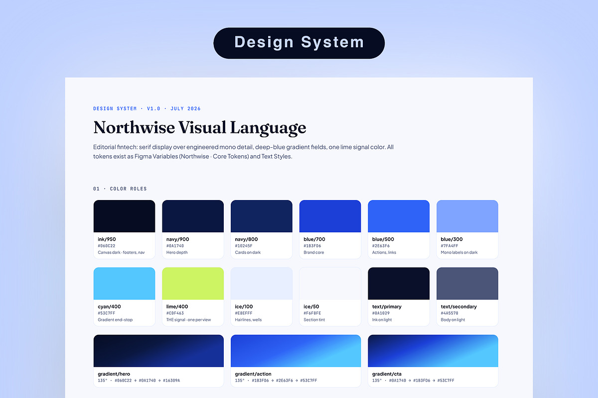Select the gradient/action swatch
This screenshot has width=598, height=398.
(x=296, y=361)
